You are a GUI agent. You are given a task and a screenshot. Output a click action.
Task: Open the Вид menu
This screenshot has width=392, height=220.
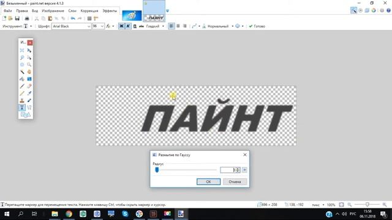(35, 11)
